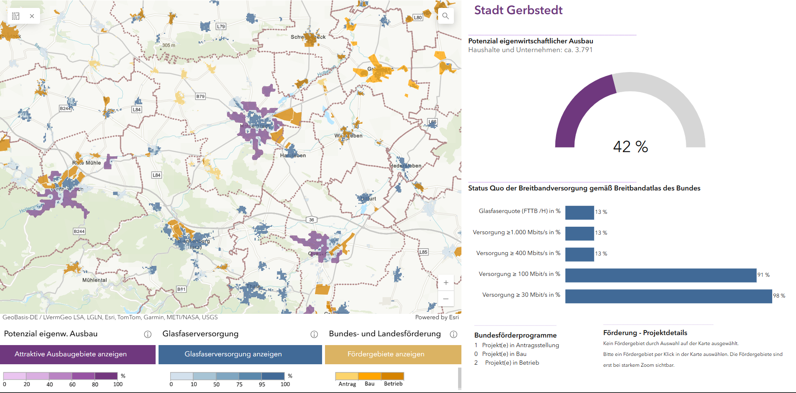Activate the rectangle selection tool
The image size is (796, 393).
pyautogui.click(x=16, y=16)
